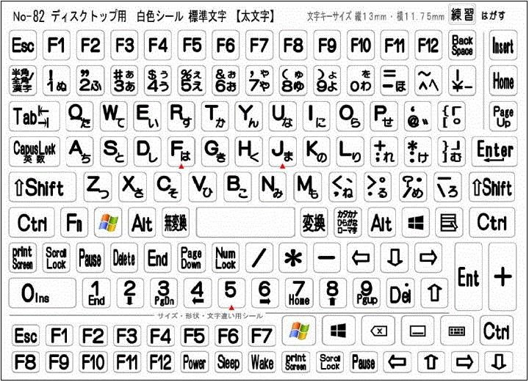Toggle the 0 Ins numpad key

tap(42, 293)
